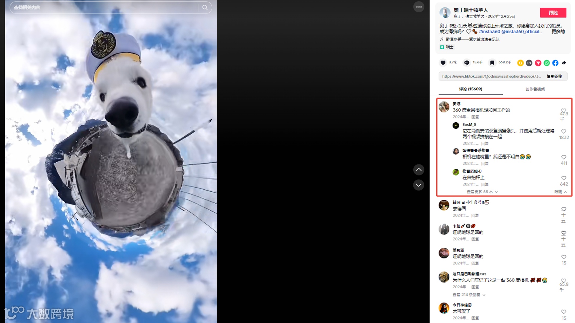Open comments via speech bubble icon

467,63
